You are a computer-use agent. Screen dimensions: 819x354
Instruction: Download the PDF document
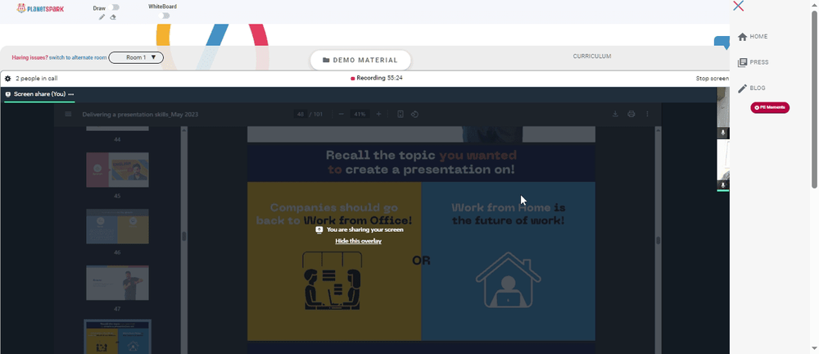615,114
